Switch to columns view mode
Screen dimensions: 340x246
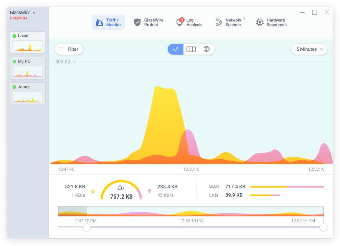point(191,49)
